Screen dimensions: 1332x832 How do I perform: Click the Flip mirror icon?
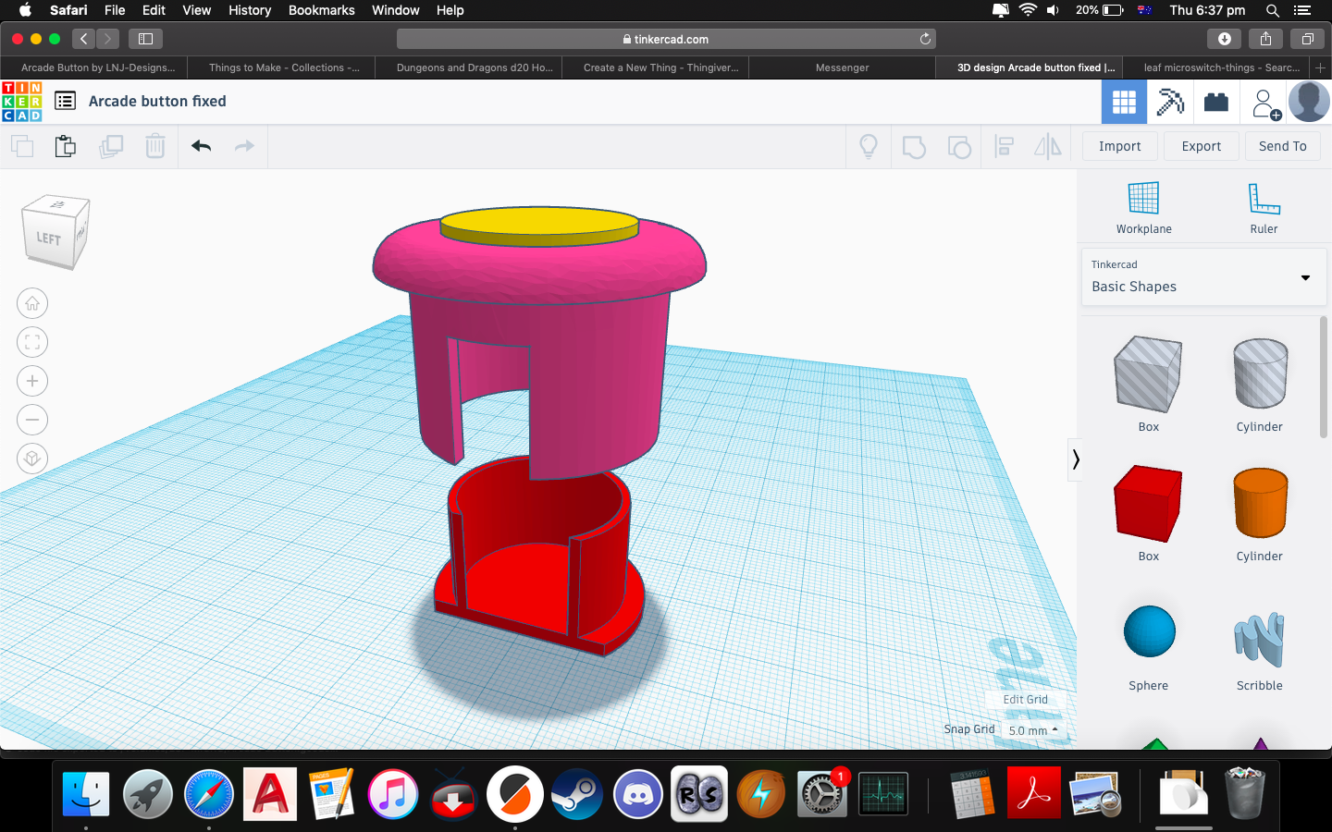[x=1048, y=146]
